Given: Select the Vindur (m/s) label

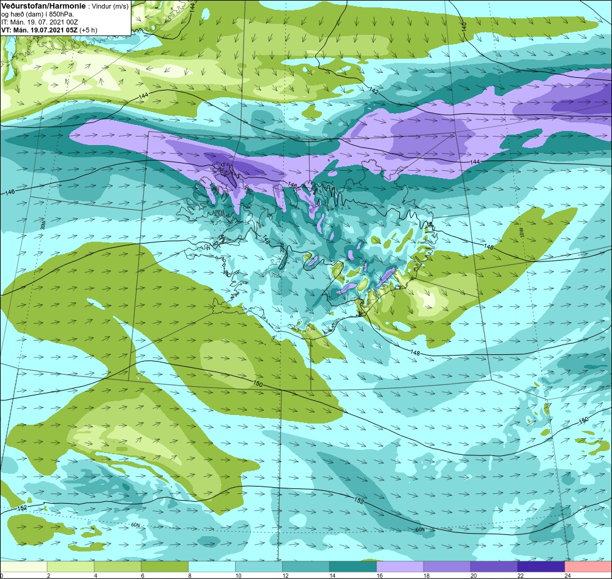Looking at the screenshot, I should 110,6.
